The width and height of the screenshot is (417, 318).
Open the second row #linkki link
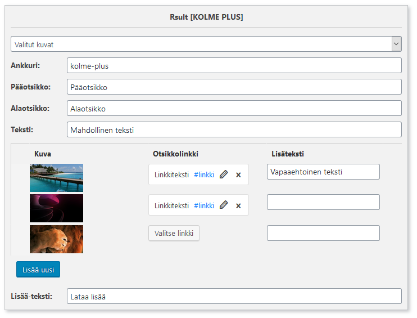[204, 205]
